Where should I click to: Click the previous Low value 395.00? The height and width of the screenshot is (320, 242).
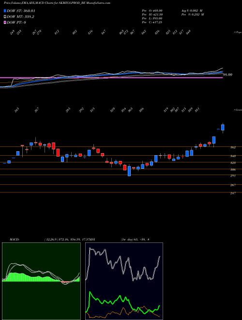click(x=158, y=18)
